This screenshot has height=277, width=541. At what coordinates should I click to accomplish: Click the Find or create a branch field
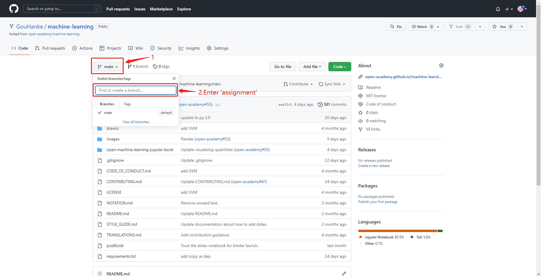pos(136,90)
